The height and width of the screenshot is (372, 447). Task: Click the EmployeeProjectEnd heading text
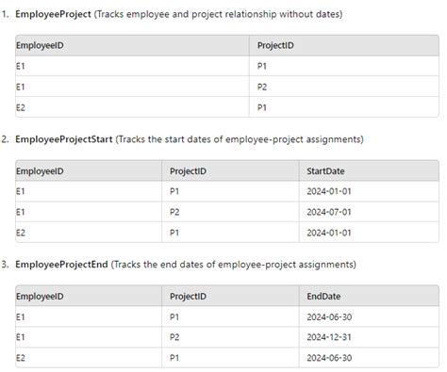tap(61, 265)
